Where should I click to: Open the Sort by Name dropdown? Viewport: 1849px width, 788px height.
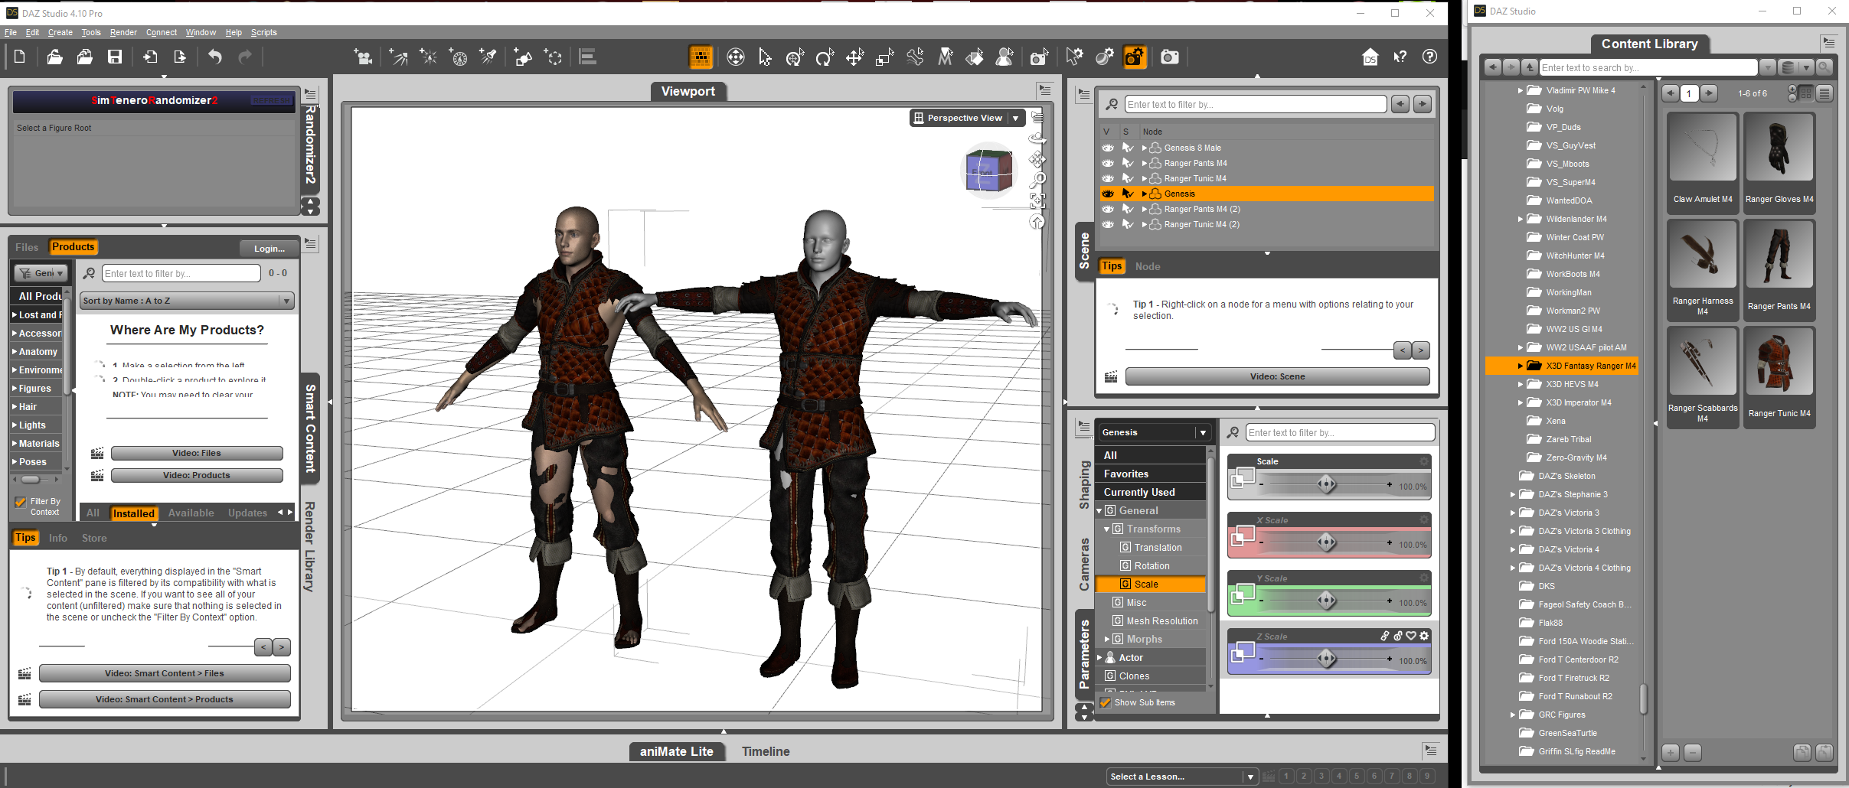[187, 301]
